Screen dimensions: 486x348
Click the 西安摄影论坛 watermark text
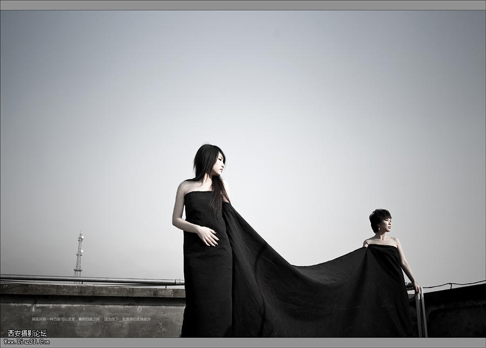[x=27, y=333]
